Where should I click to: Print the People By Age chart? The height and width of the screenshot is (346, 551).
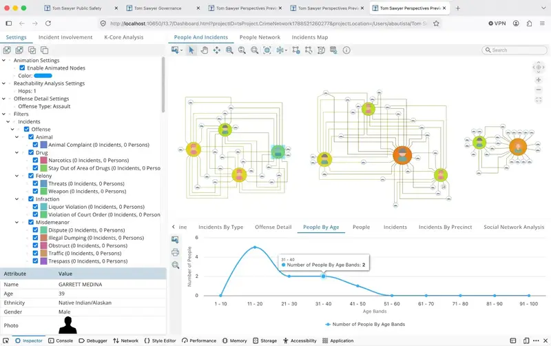(x=175, y=252)
